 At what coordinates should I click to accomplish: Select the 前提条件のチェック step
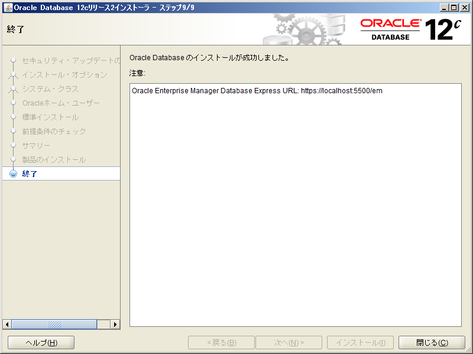click(54, 131)
